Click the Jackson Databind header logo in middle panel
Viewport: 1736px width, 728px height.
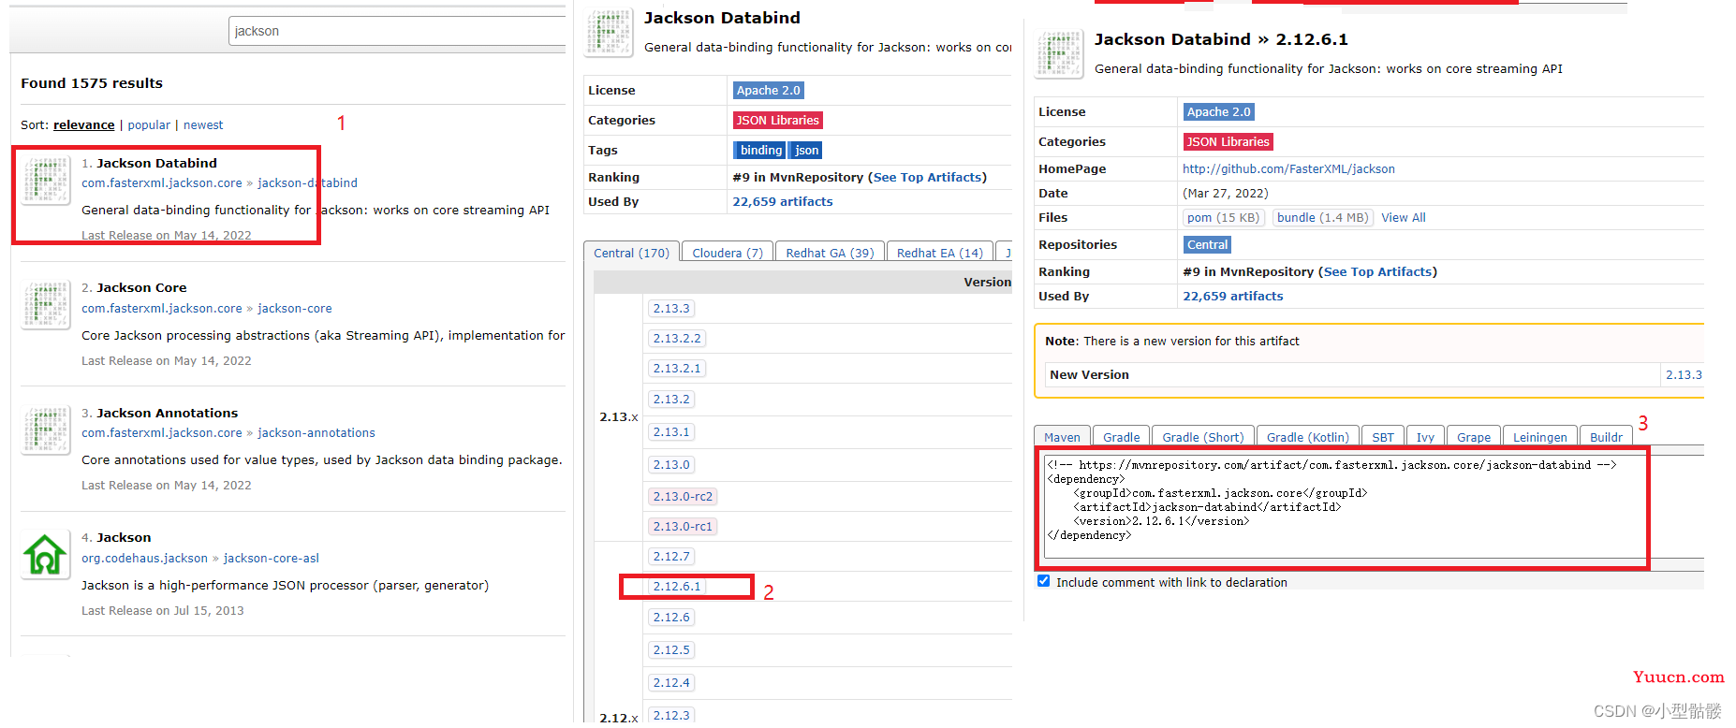(609, 33)
